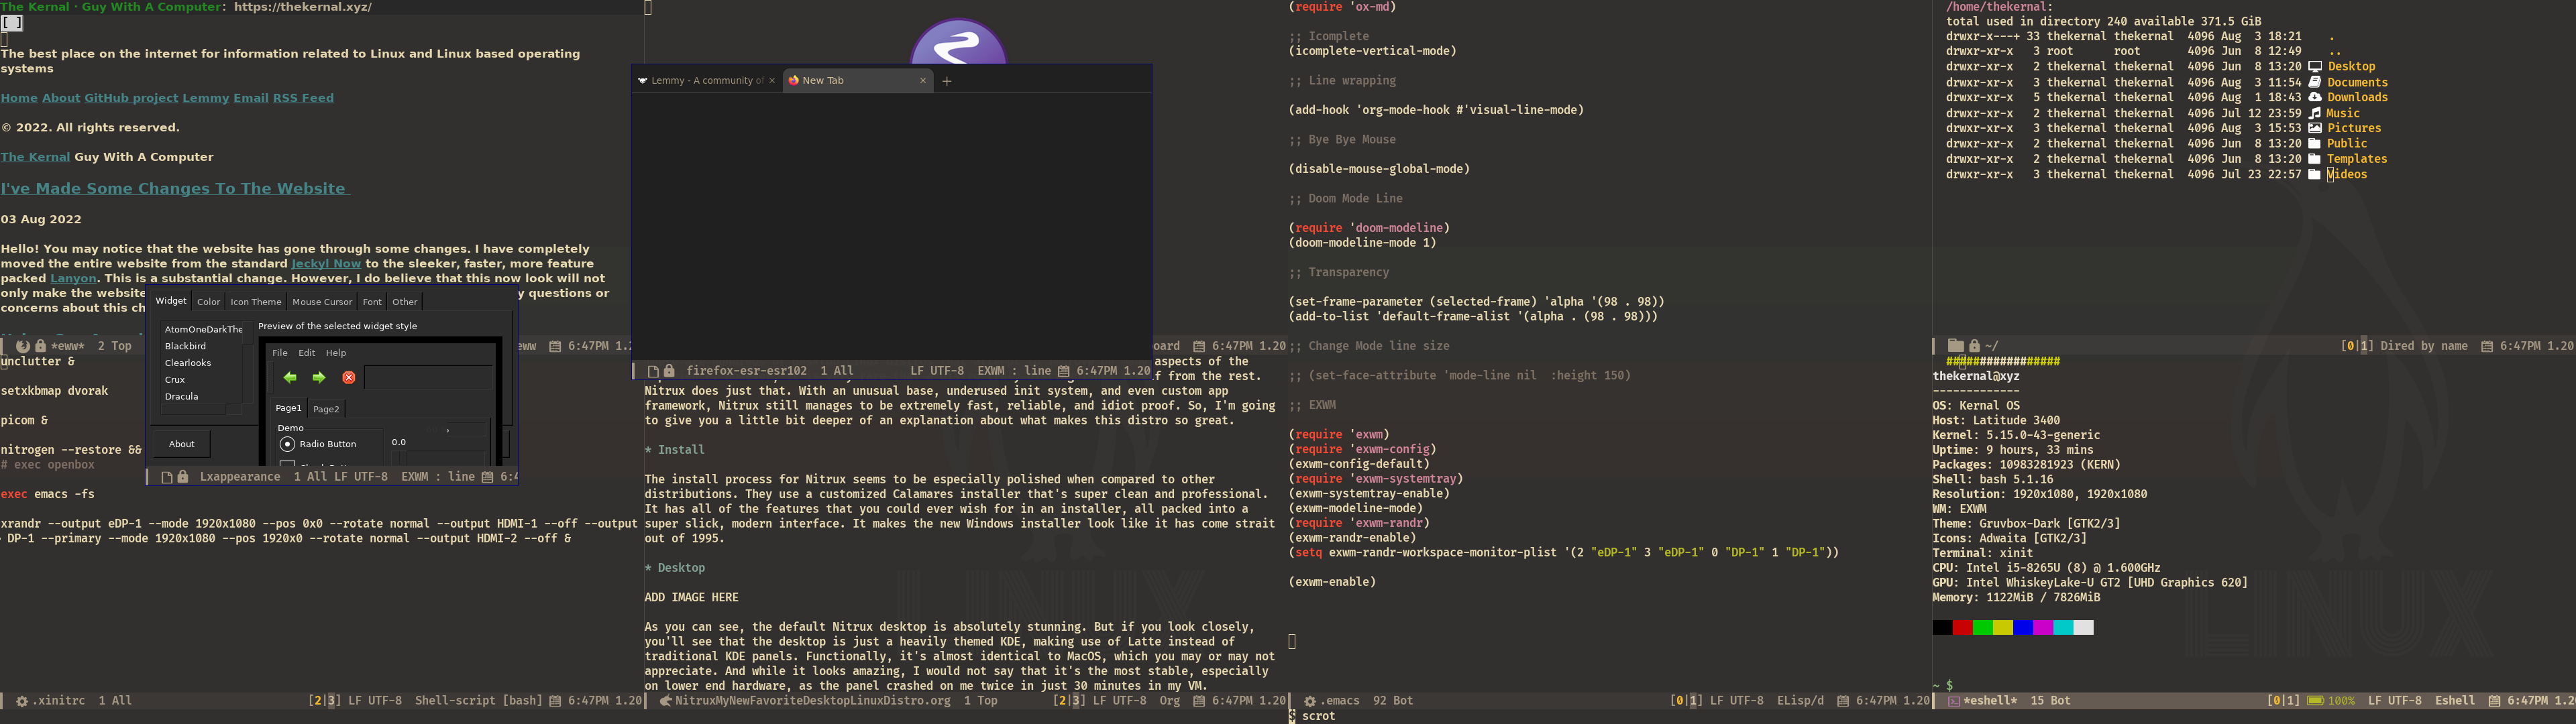The height and width of the screenshot is (724, 2576).
Task: Open the Downloads directory in Dired
Action: click(x=2357, y=98)
